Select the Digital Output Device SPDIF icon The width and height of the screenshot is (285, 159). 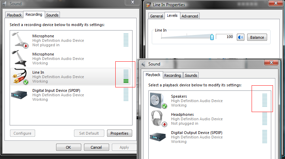click(x=158, y=137)
